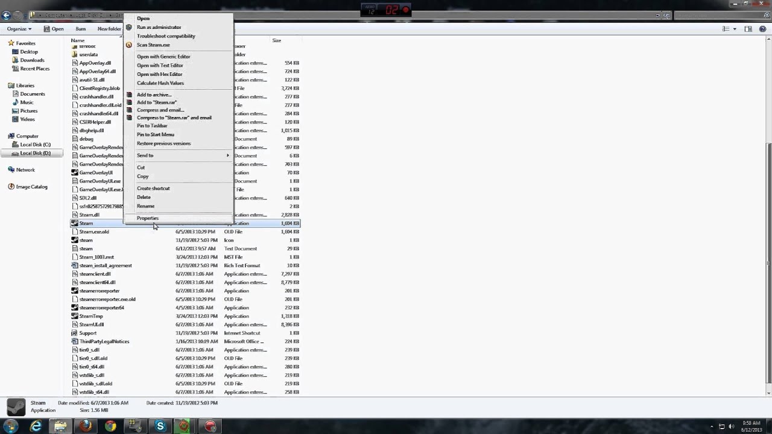The width and height of the screenshot is (772, 434).
Task: Choose Open in the context menu
Action: [143, 19]
